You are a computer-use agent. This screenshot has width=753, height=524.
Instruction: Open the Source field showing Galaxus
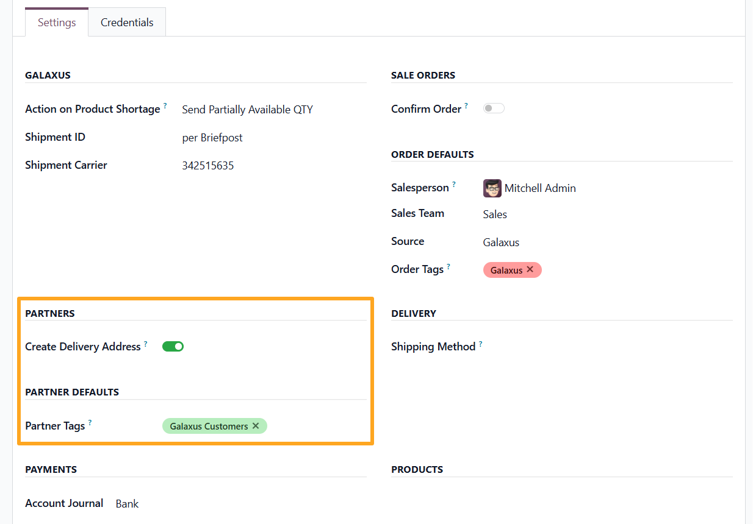point(607,243)
